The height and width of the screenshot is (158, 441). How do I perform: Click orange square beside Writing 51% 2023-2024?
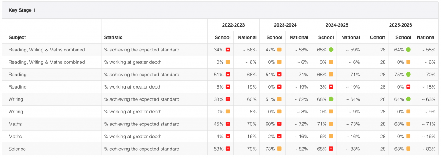(x=279, y=99)
